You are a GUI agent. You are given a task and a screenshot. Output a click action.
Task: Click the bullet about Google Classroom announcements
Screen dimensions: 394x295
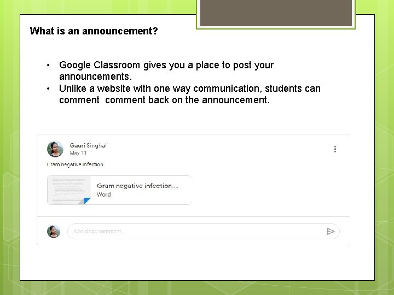(166, 66)
